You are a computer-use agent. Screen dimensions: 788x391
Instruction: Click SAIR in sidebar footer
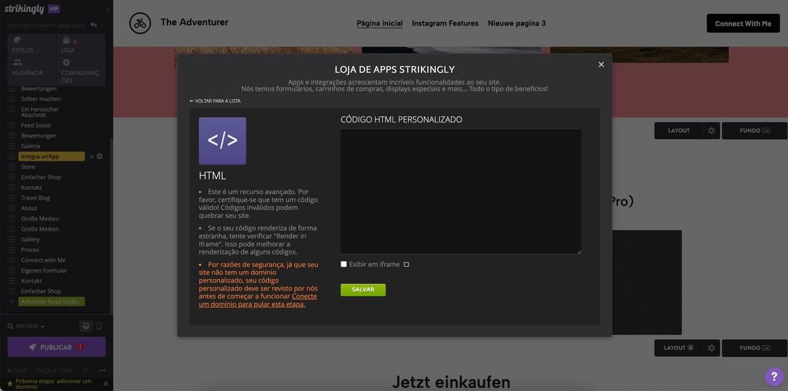pos(17,370)
